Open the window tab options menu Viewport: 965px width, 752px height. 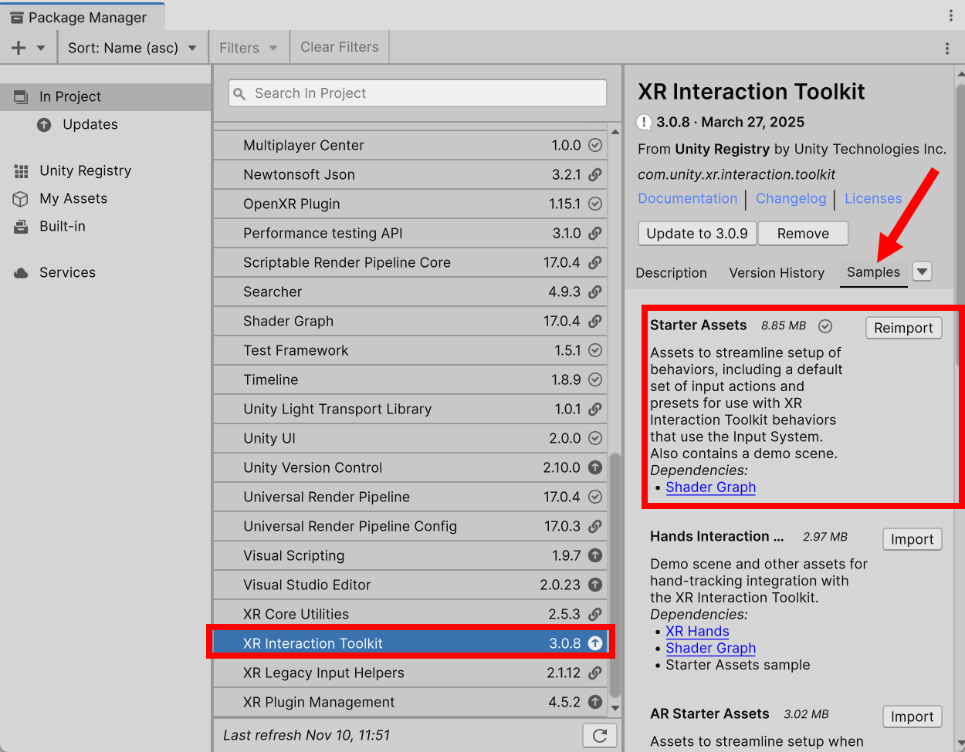point(950,15)
